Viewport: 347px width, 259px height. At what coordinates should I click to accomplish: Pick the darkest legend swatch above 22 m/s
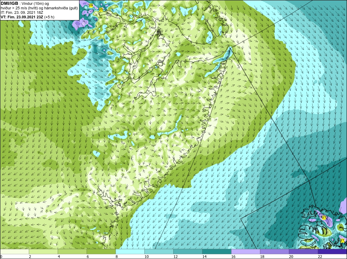tap(332, 252)
